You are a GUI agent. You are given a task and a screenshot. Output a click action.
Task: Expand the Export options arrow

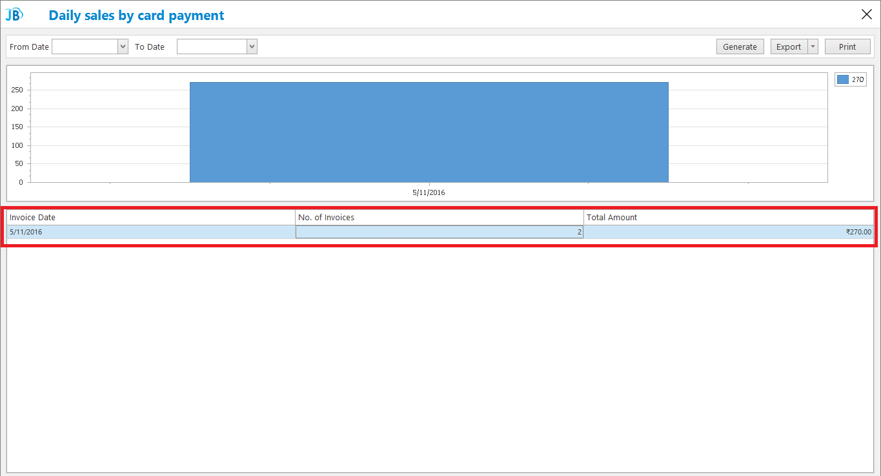[x=813, y=47]
